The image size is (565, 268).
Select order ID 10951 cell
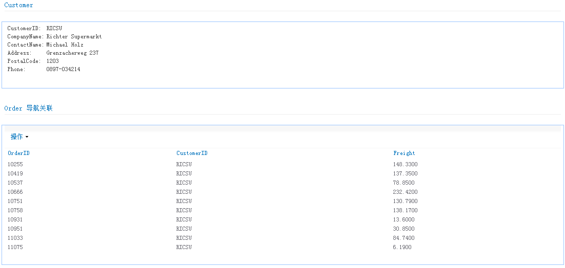point(15,229)
